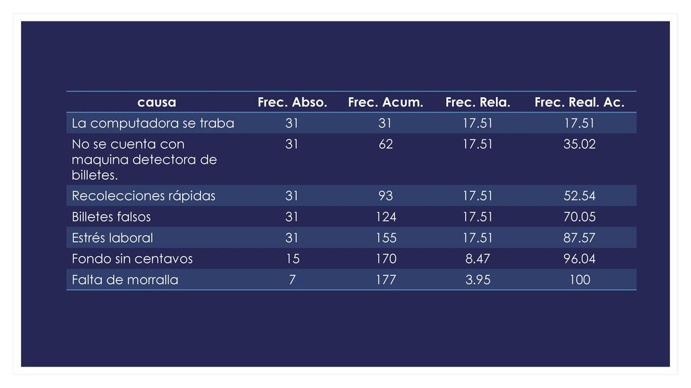Click the 'Billetes falsos' cell
The image size is (691, 388).
[111, 217]
